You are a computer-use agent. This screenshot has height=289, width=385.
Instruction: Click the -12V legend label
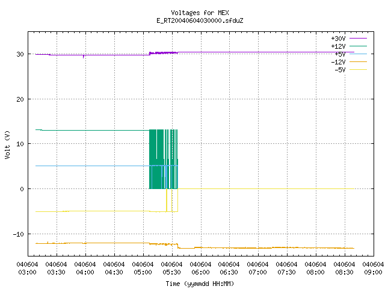click(338, 62)
